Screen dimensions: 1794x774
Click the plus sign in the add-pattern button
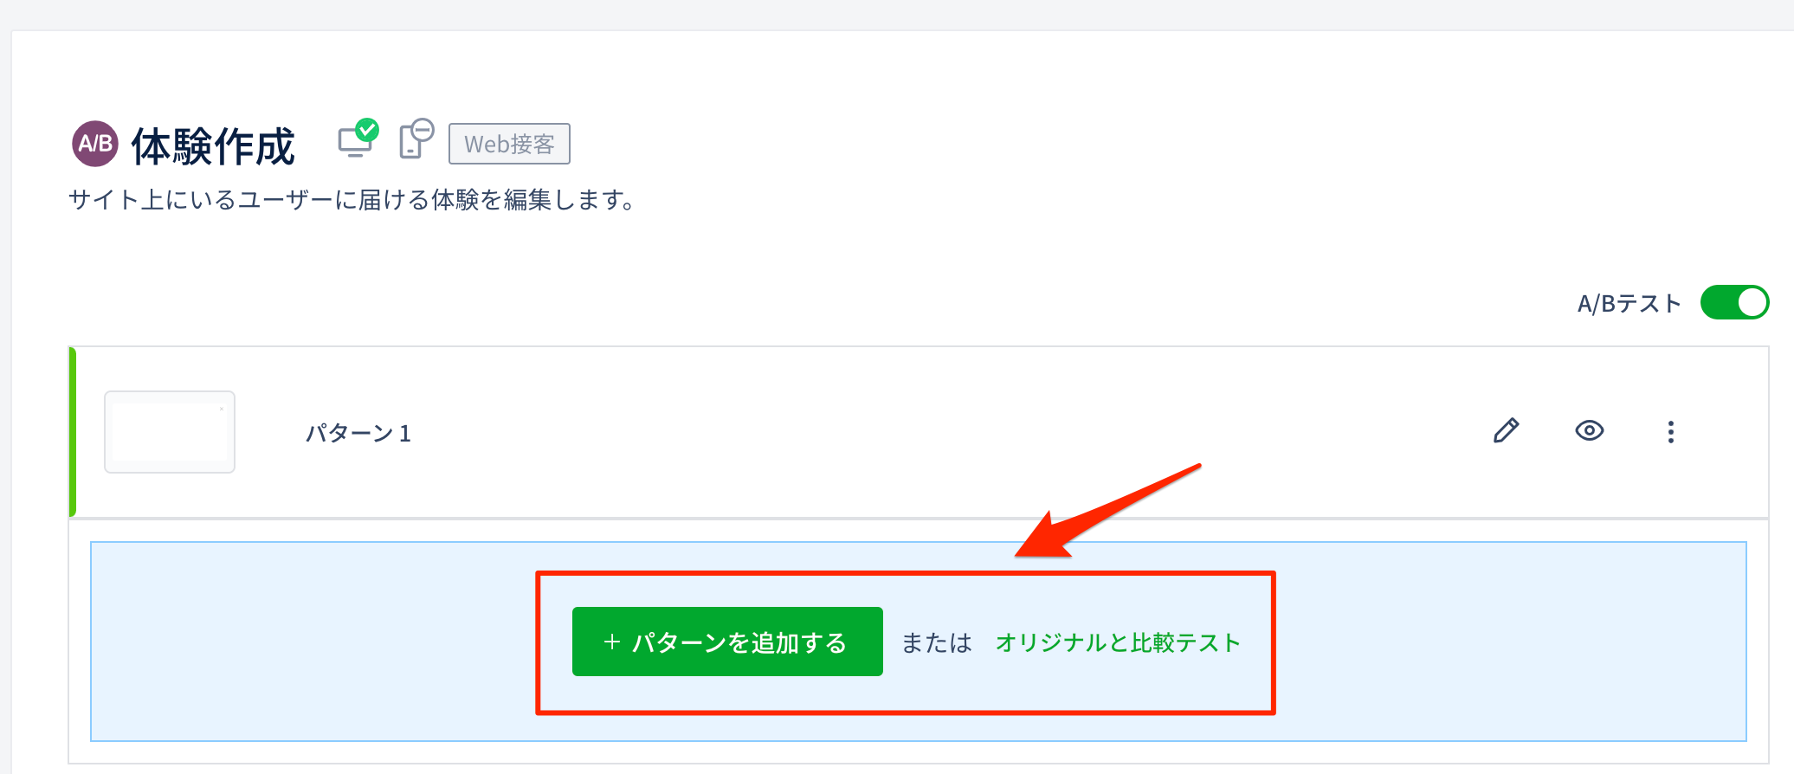click(x=611, y=642)
